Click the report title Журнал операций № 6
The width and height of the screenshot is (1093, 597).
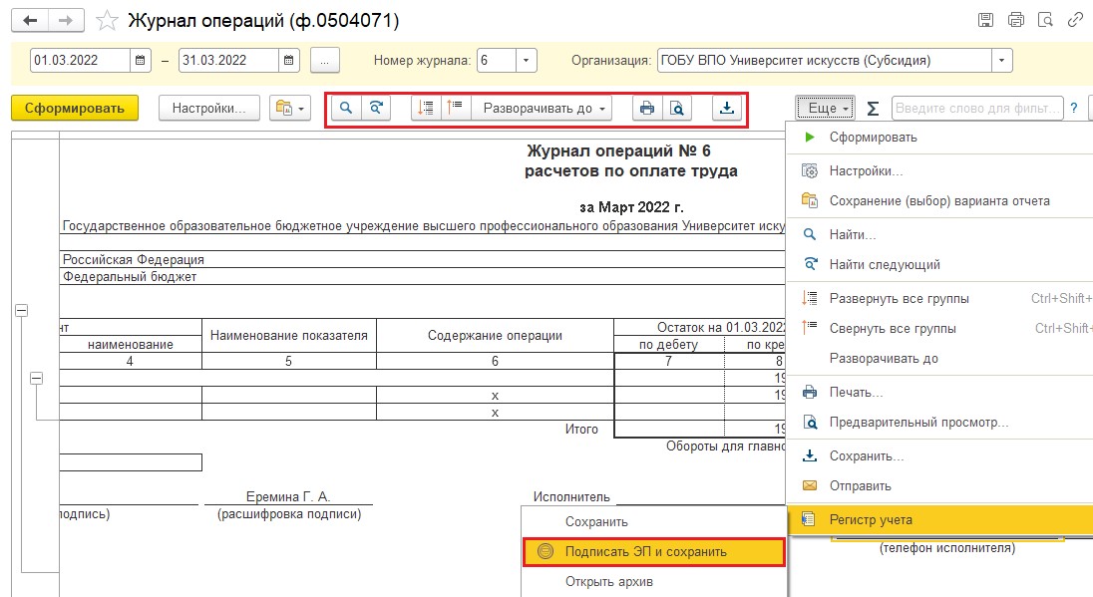coord(618,151)
